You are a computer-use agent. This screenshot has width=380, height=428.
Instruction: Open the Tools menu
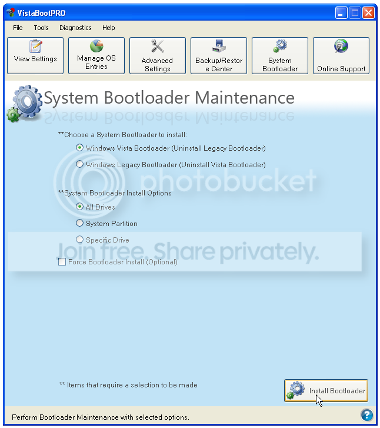[41, 28]
